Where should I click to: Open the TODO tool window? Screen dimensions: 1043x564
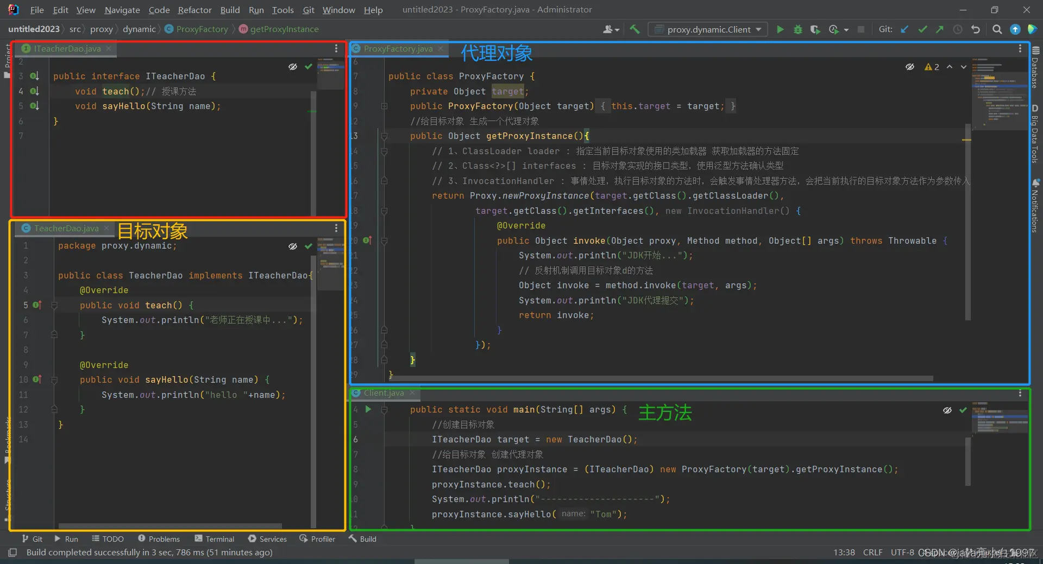(108, 539)
